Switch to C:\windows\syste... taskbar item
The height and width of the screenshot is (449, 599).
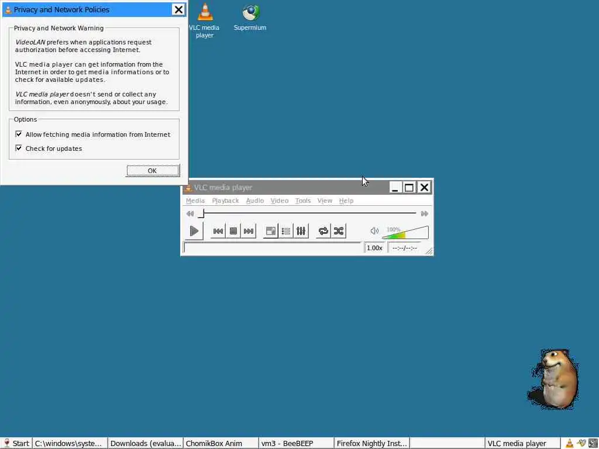point(70,443)
